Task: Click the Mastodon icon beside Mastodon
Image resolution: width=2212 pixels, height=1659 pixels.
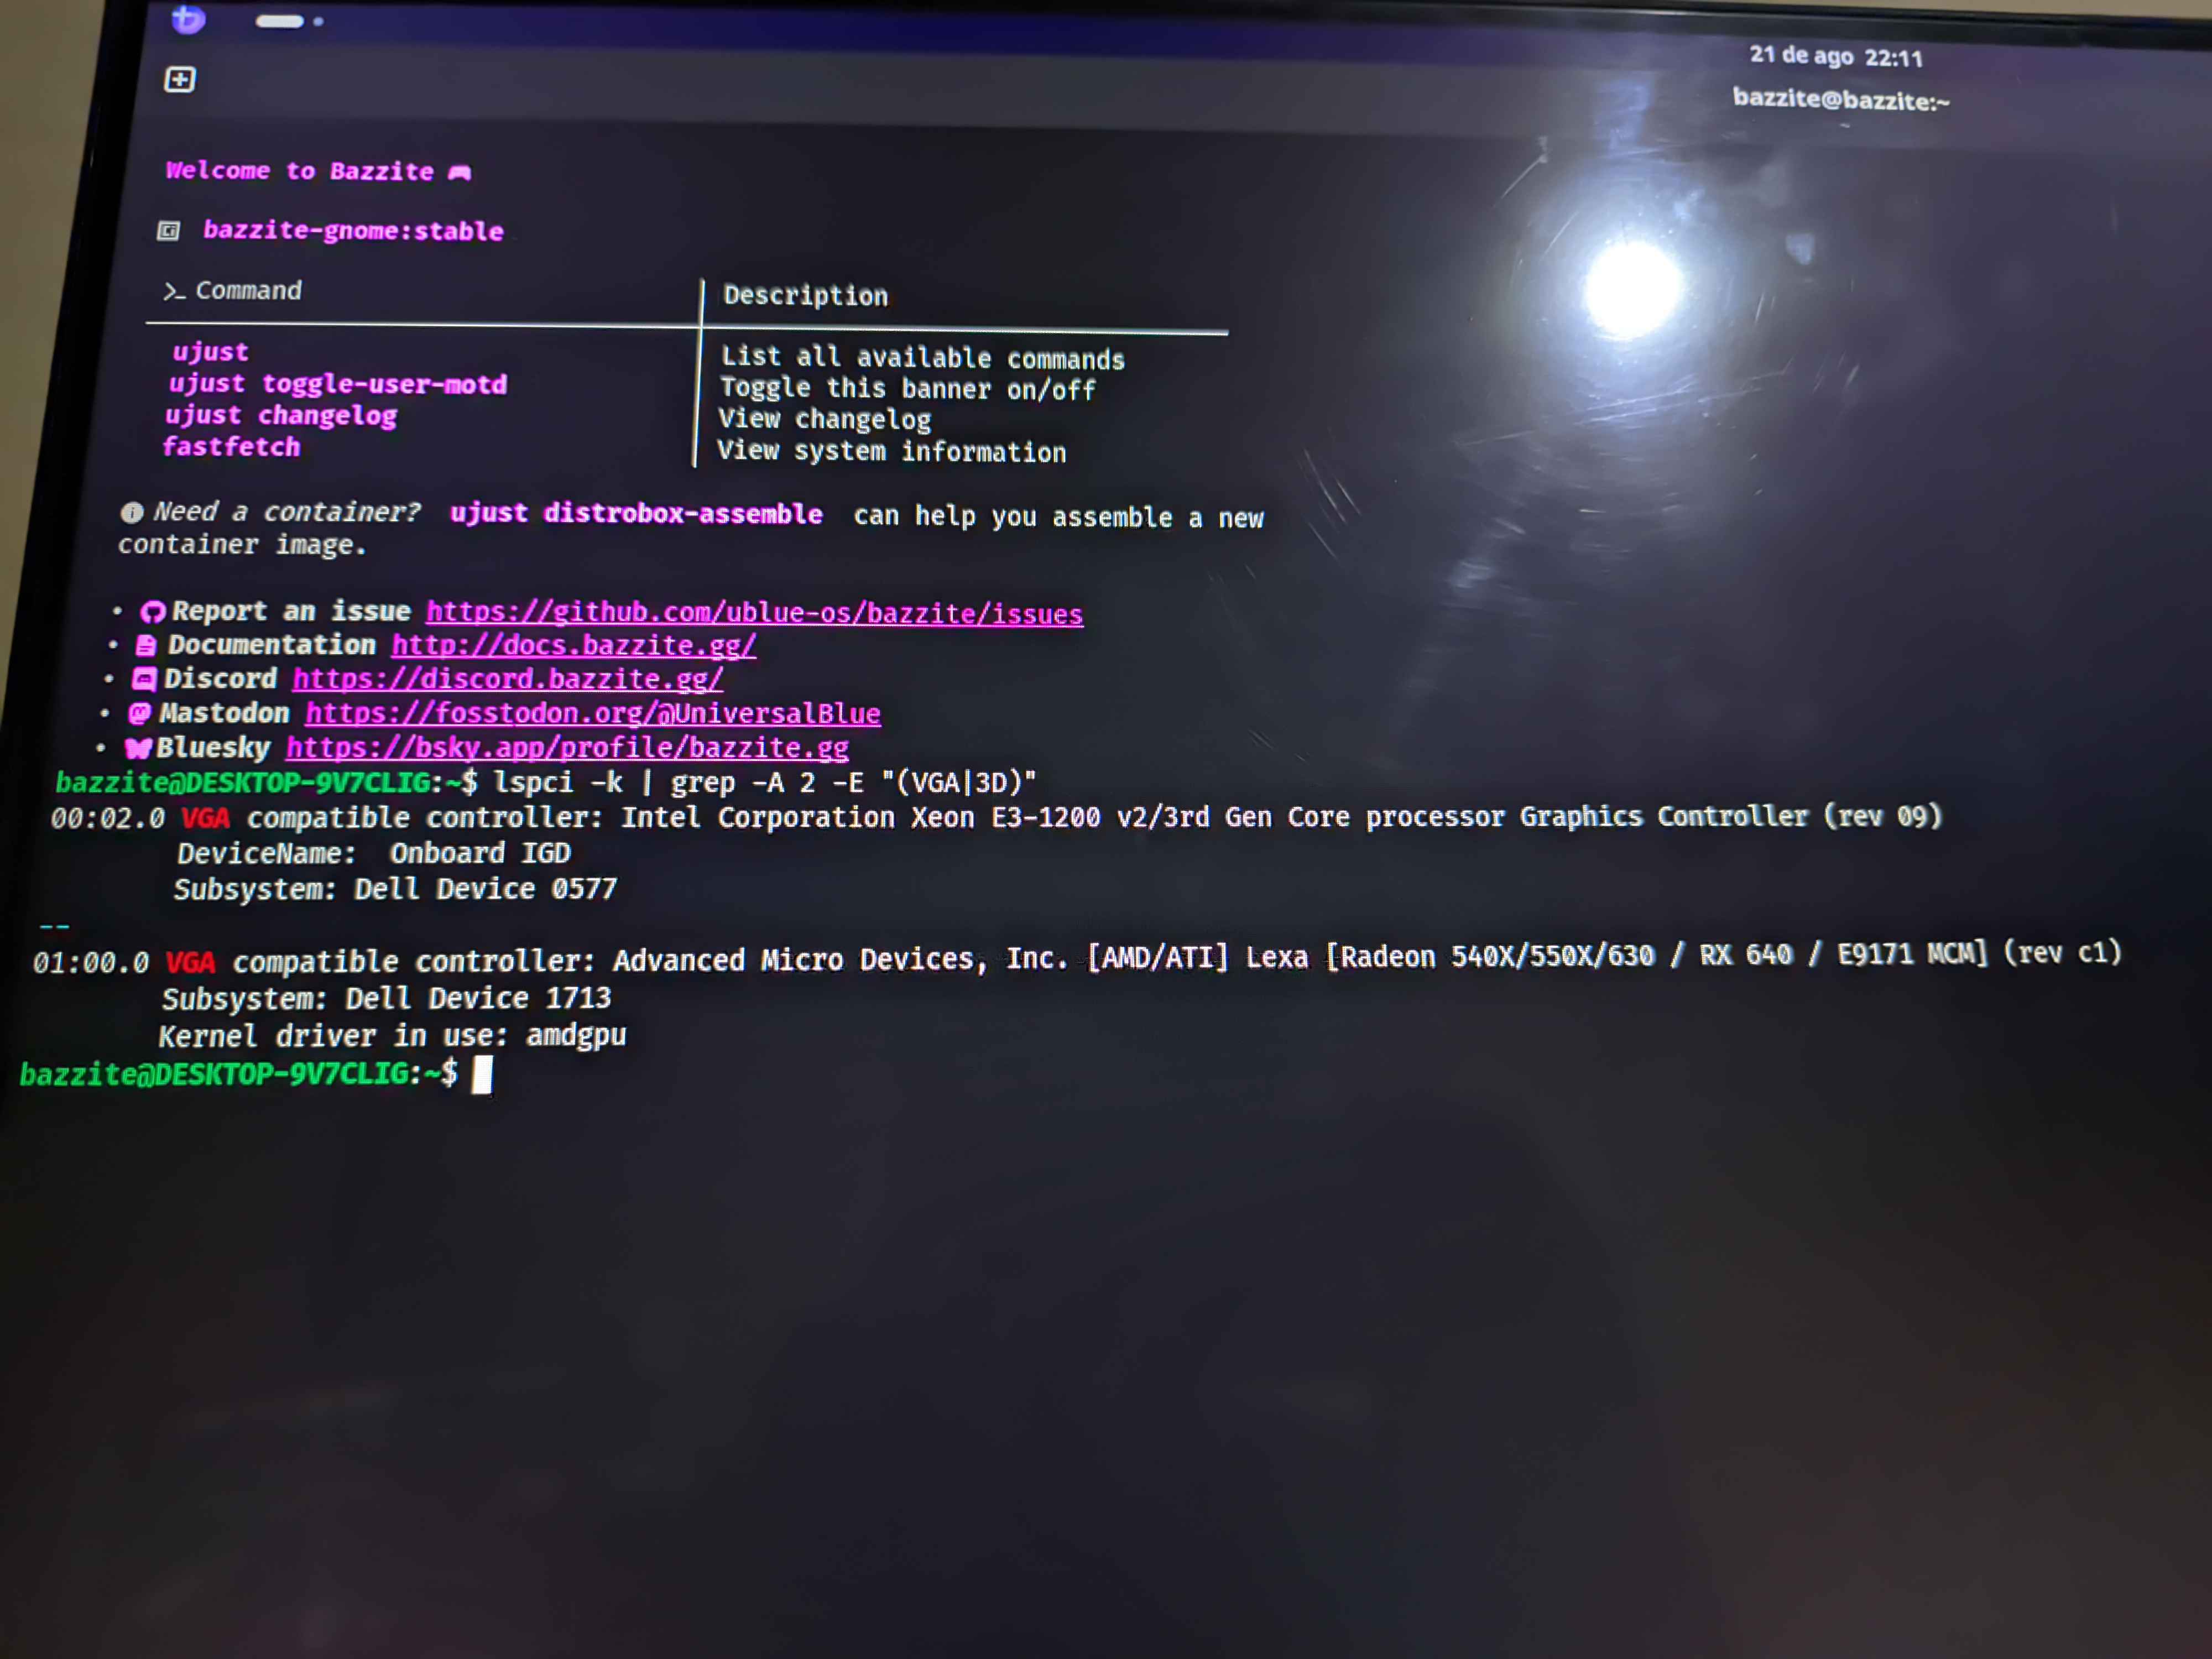Action: pos(140,714)
